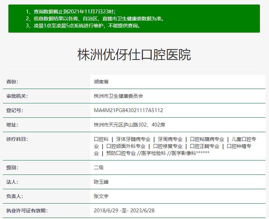269x219 pixels.
Task: Click the 诊疗科目 label
Action: 17,139
